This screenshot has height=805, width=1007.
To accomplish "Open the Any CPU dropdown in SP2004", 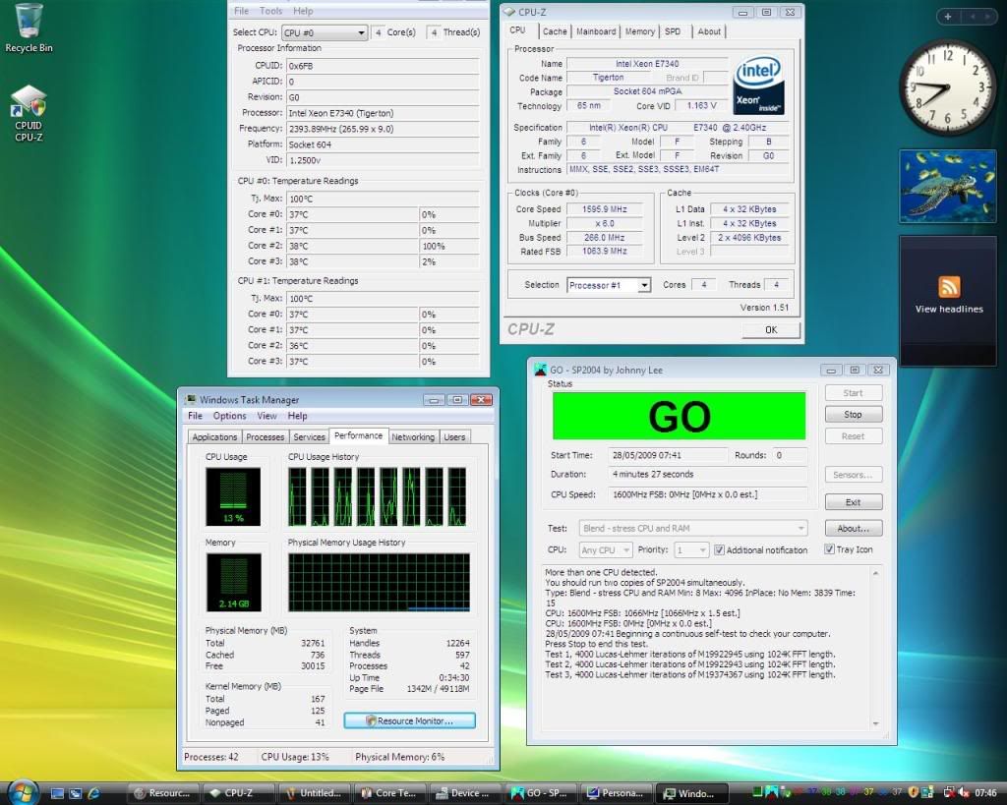I will 606,550.
